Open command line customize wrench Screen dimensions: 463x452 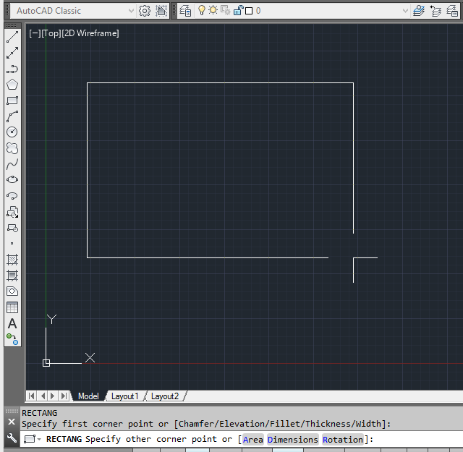point(12,438)
